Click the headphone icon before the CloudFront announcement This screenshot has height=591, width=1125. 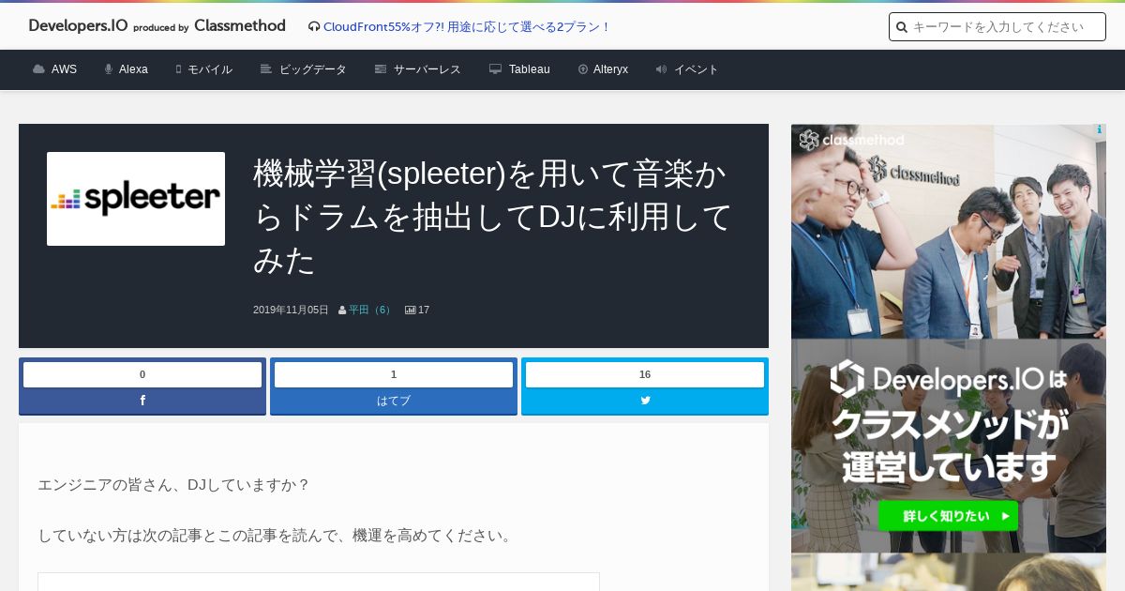pos(314,27)
